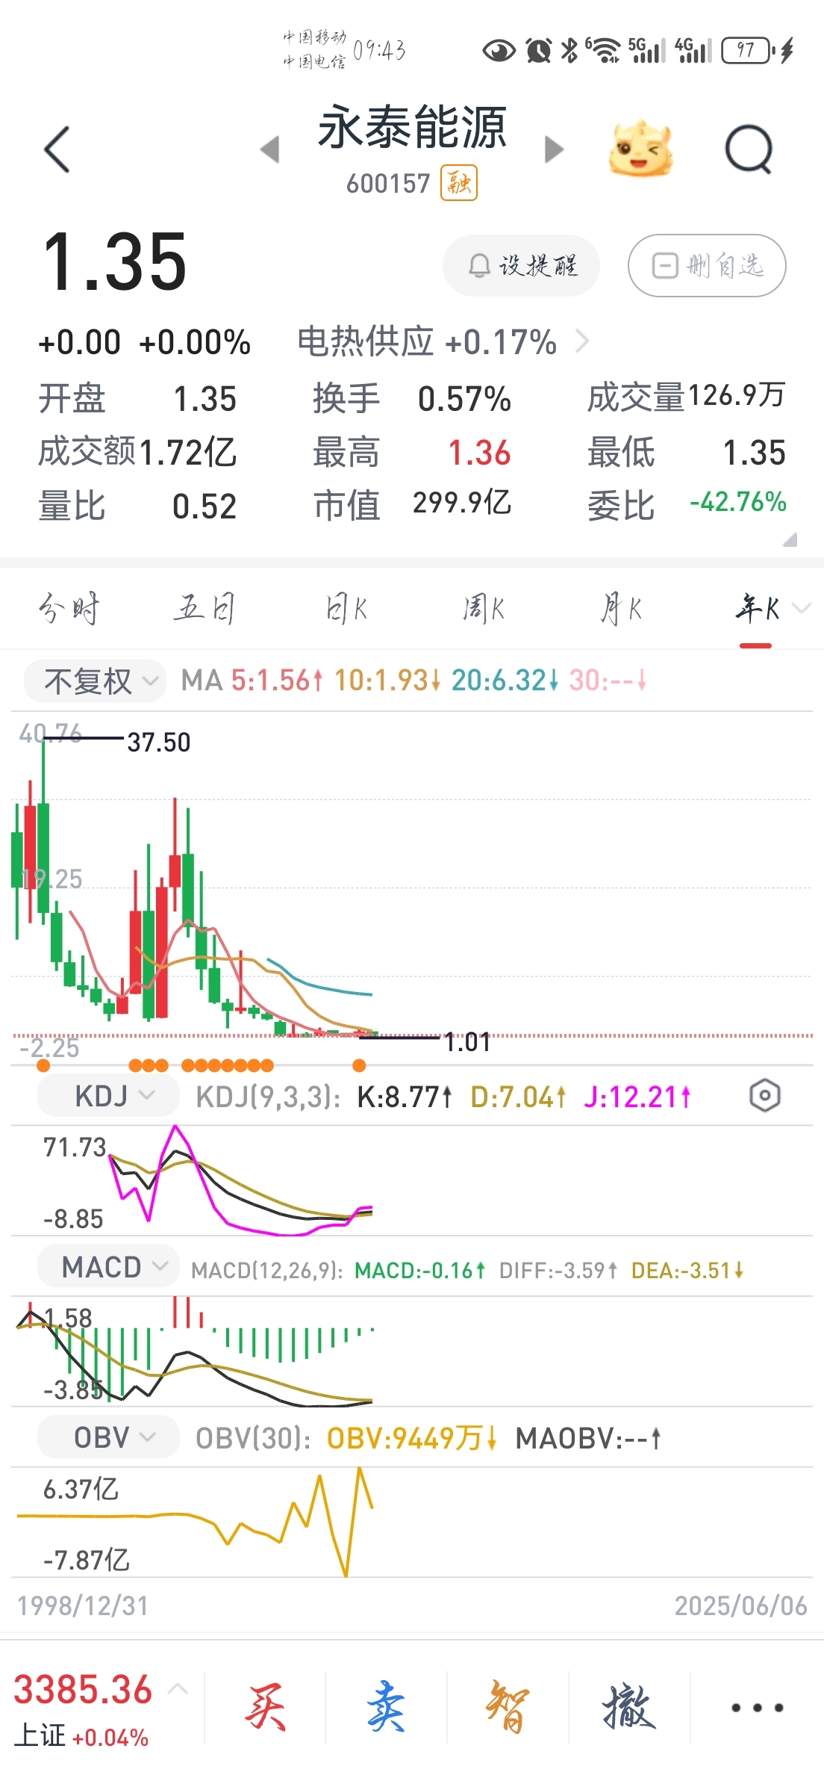The height and width of the screenshot is (1775, 824).
Task: Switch to previous stock triangle arrow
Action: [270, 149]
